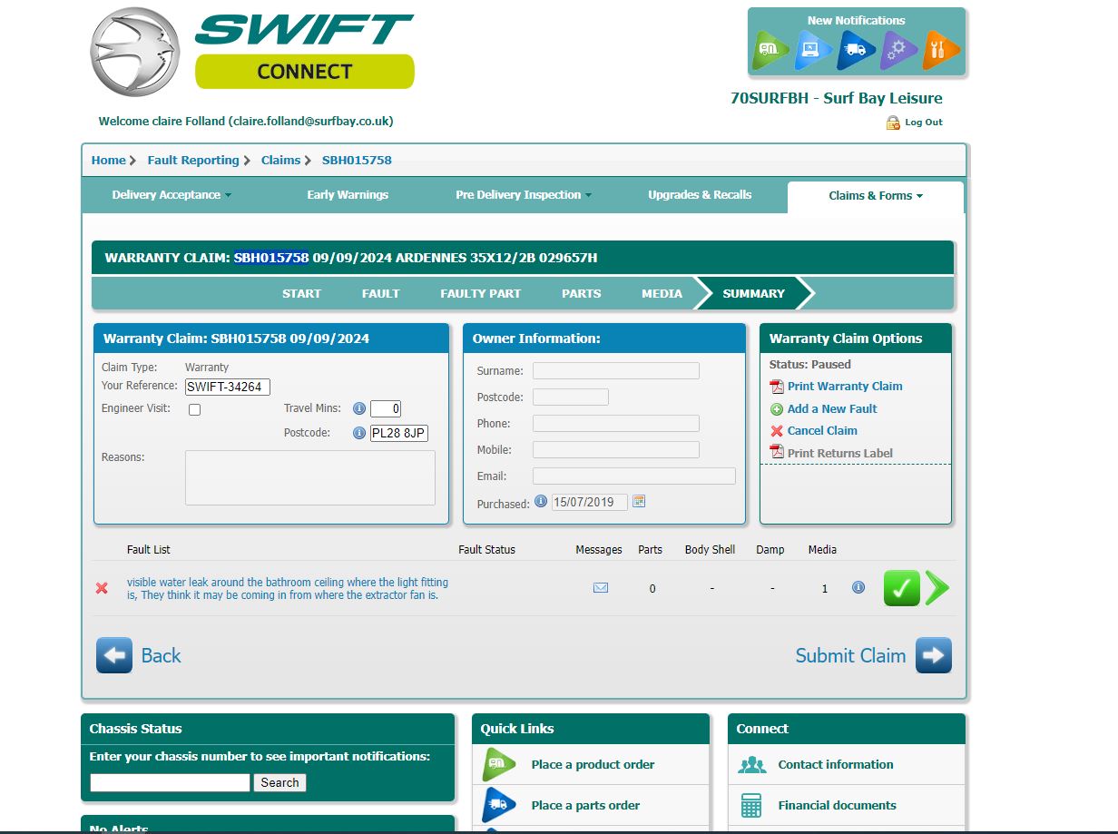Go to the START step
Image resolution: width=1118 pixels, height=834 pixels.
(301, 293)
